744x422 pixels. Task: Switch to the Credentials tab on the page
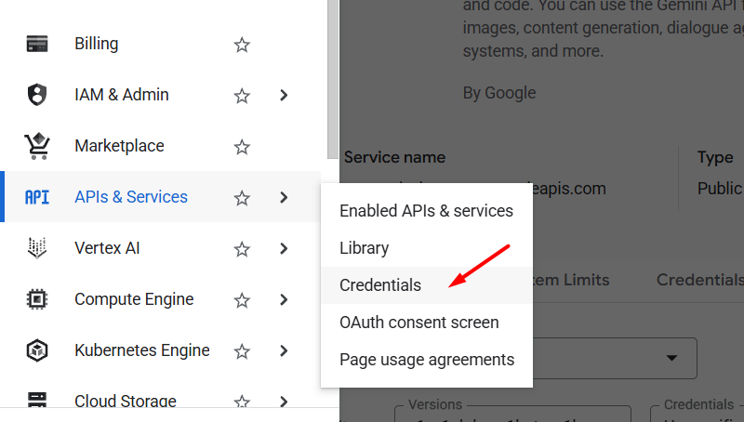tap(700, 280)
